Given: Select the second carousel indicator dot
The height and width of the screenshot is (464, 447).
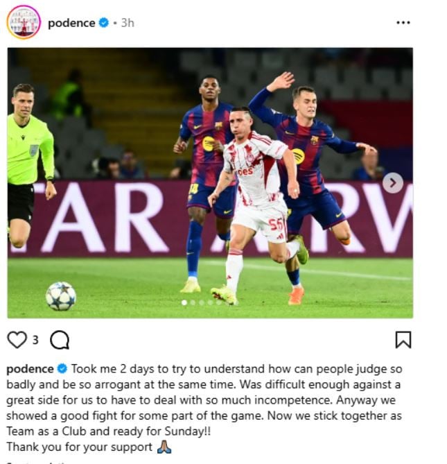Looking at the screenshot, I should pyautogui.click(x=193, y=302).
